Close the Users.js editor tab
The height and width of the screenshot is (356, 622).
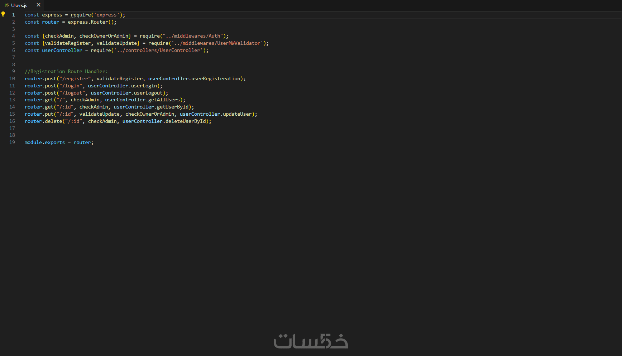click(x=38, y=5)
